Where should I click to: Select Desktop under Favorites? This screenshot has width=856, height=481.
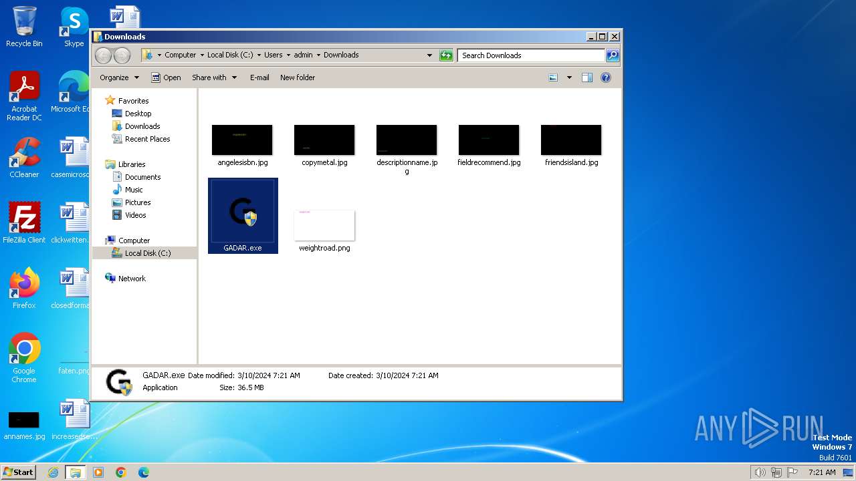[138, 114]
